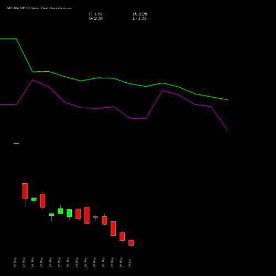Click the '15 May' date label
This screenshot has width=276, height=276.
(x=41, y=262)
